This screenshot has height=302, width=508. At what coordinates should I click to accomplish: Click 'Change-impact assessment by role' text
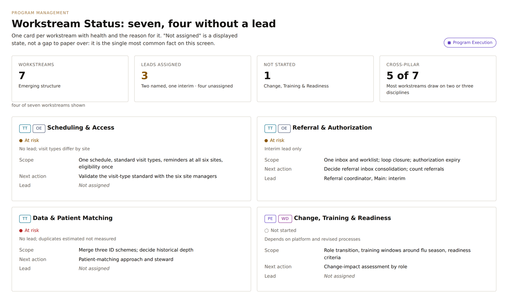[365, 267]
